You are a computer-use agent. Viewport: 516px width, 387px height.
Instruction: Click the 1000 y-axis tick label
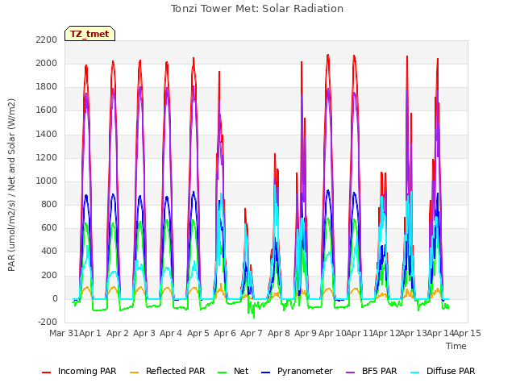pyautogui.click(x=47, y=181)
